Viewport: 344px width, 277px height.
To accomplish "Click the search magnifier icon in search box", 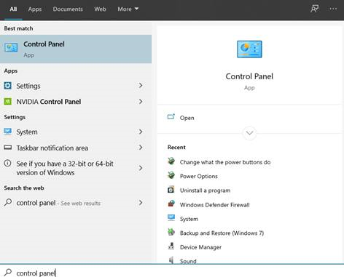I will click(x=8, y=273).
